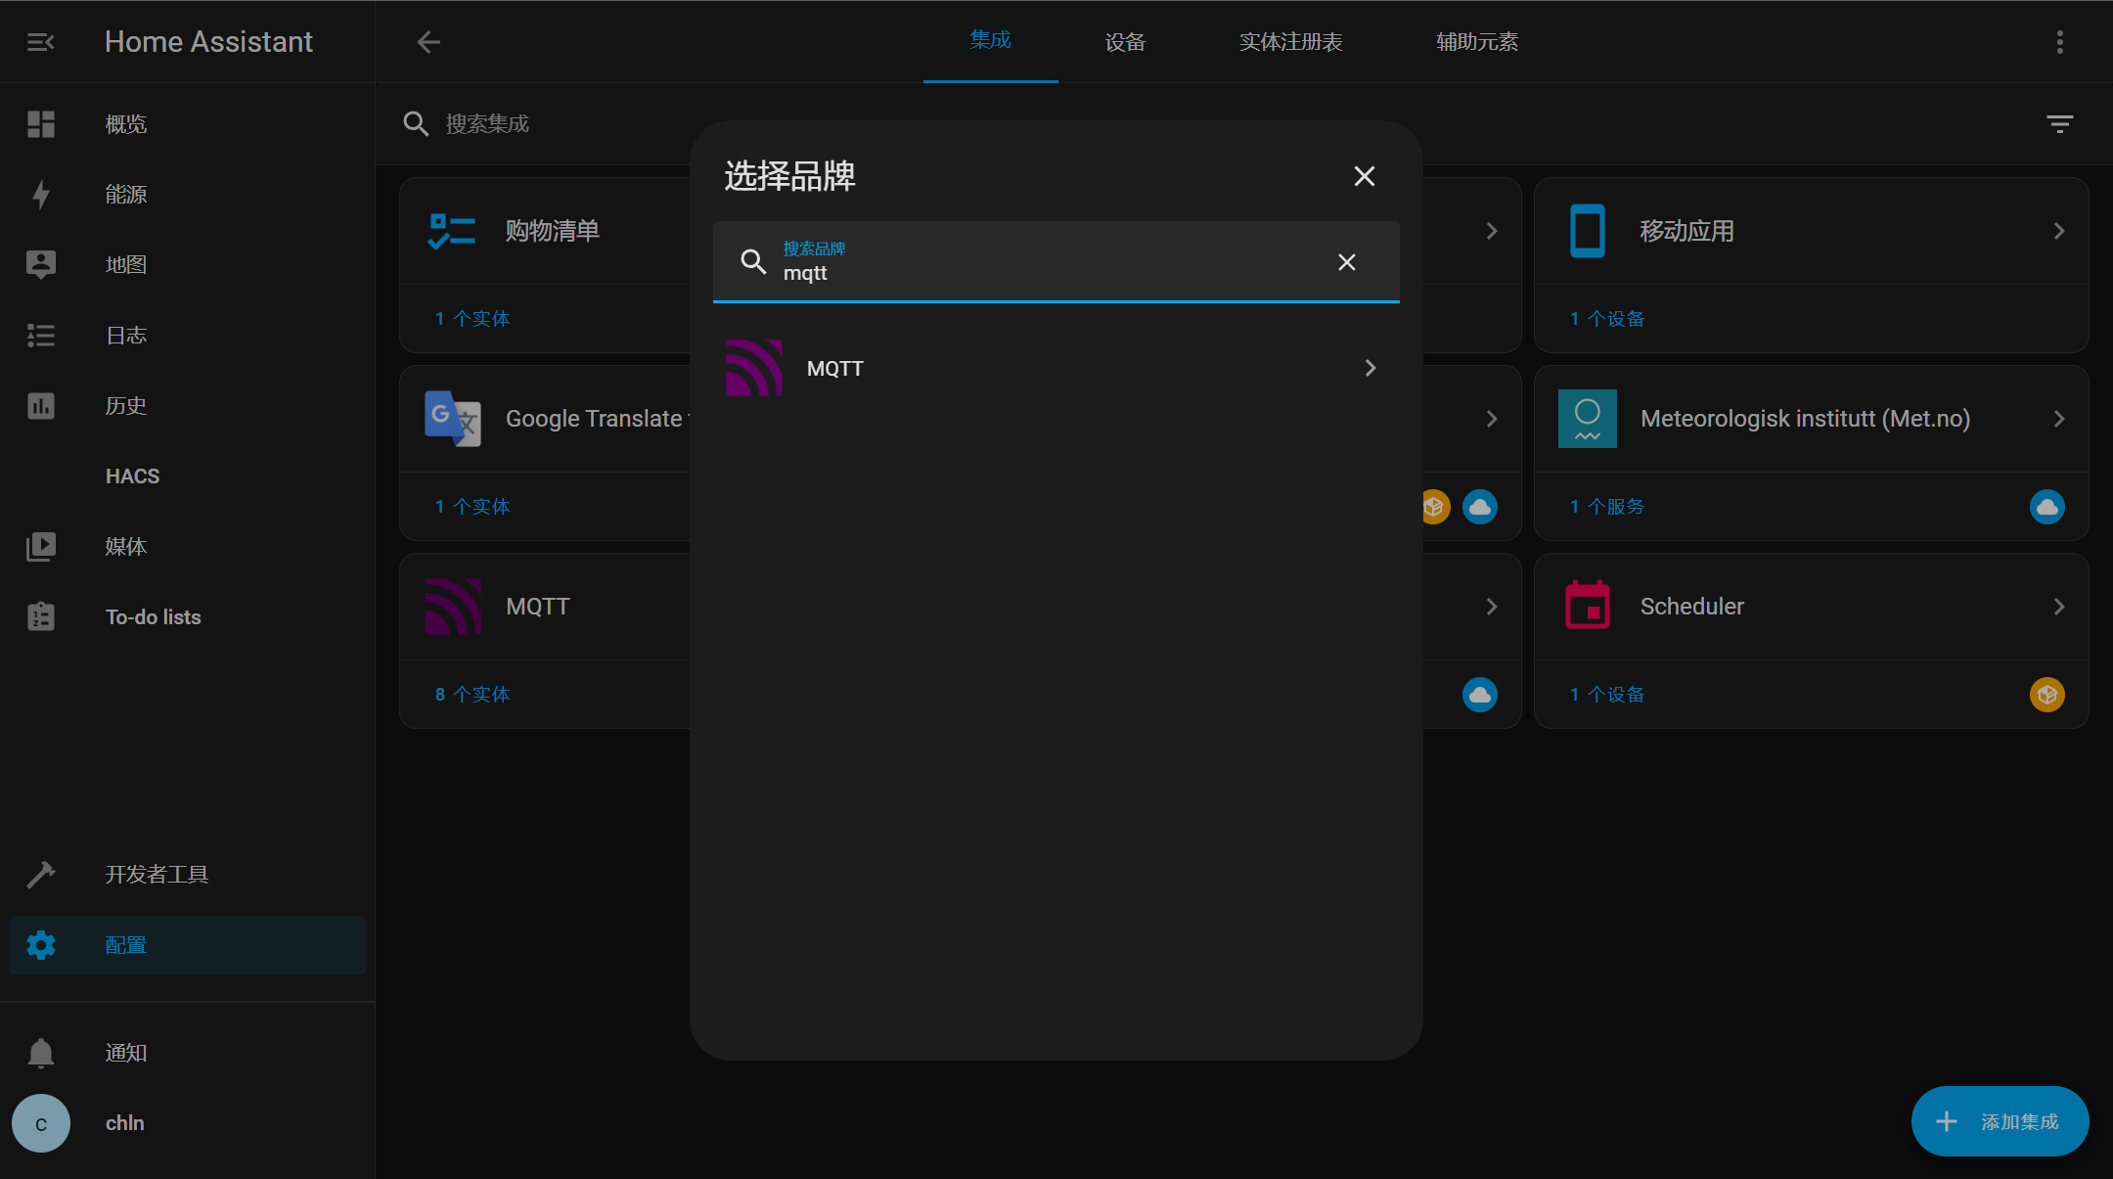Open the 地图 map panel
Image resolution: width=2113 pixels, height=1179 pixels.
point(187,265)
